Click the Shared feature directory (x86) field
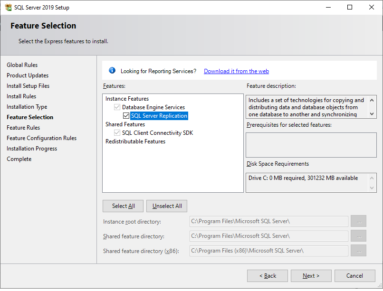 [x=268, y=251]
